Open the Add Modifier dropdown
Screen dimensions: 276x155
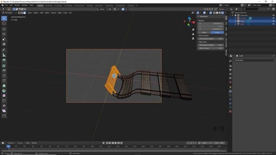point(254,60)
